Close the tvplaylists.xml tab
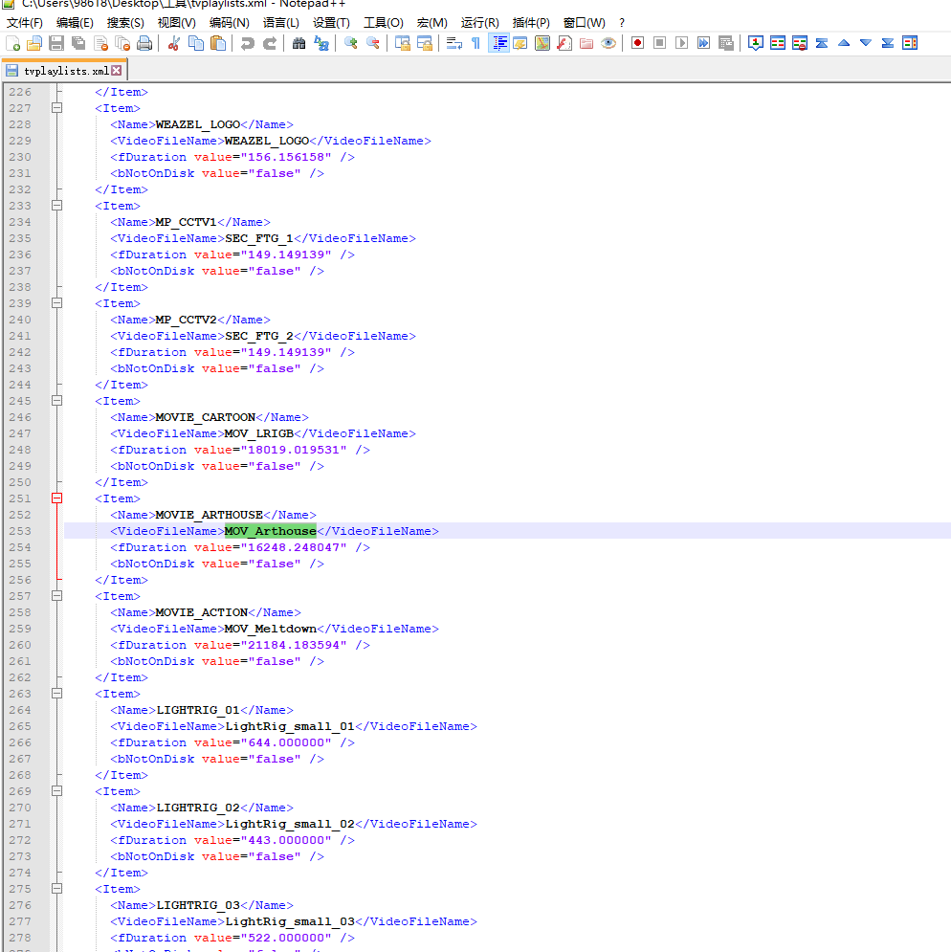The image size is (951, 952). [116, 71]
